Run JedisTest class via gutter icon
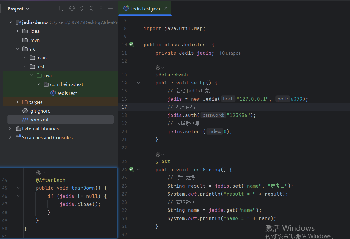Screen dimensions: 350x239 pos(132,45)
